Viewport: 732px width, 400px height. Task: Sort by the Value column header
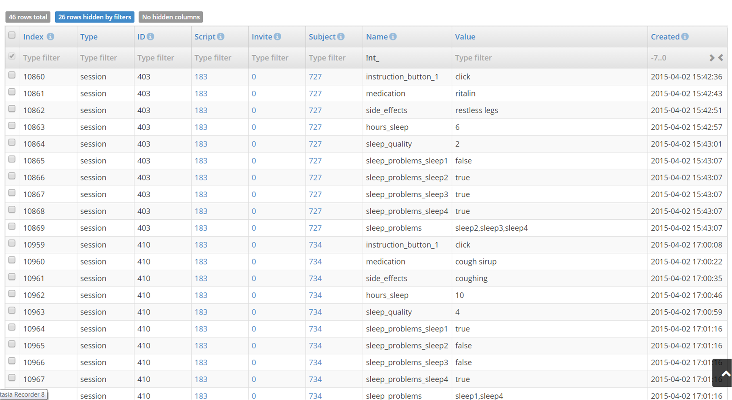pos(465,37)
